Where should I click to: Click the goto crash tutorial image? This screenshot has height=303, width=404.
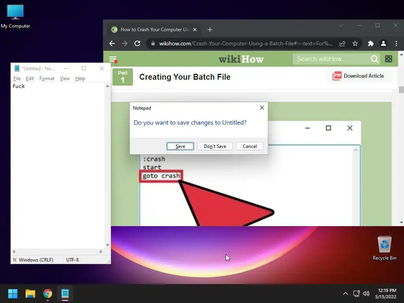point(251,164)
